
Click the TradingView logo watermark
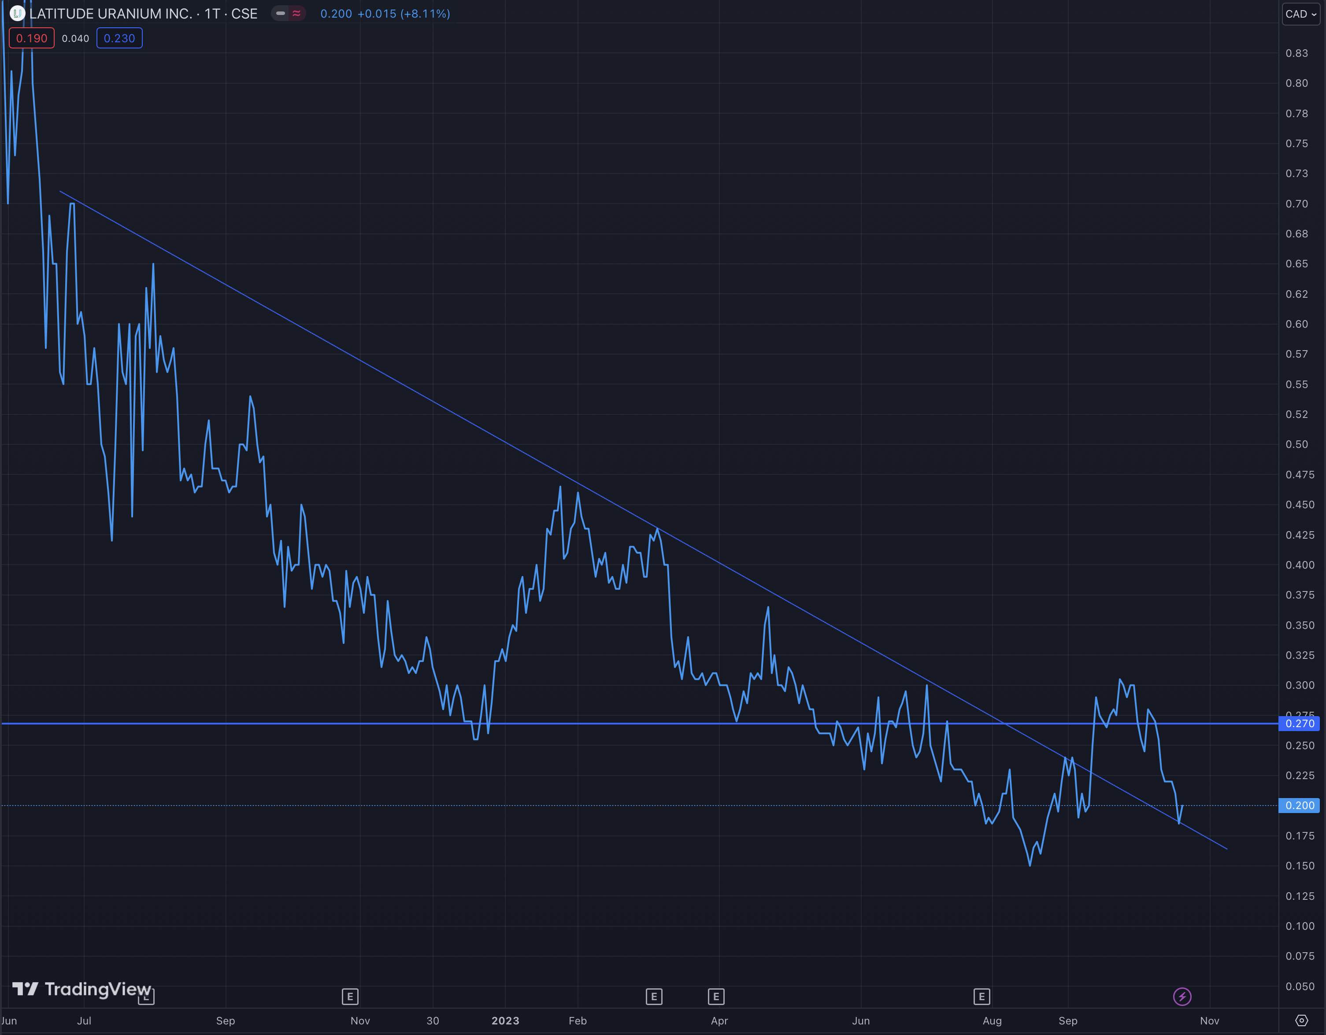[x=81, y=989]
